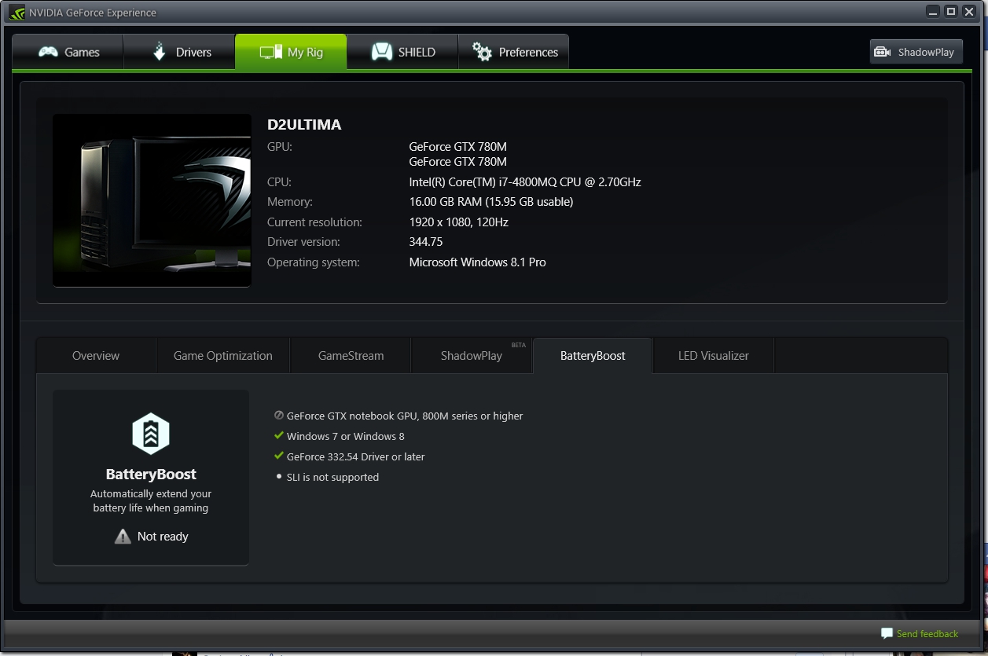Open the Games tab
The image size is (988, 656).
point(68,52)
